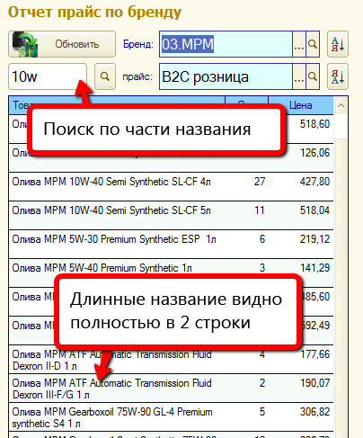Select row Олива MPM 10W-40 Semi Synthetic SL-CF 4л
Image resolution: width=363 pixels, height=438 pixels.
click(x=171, y=186)
